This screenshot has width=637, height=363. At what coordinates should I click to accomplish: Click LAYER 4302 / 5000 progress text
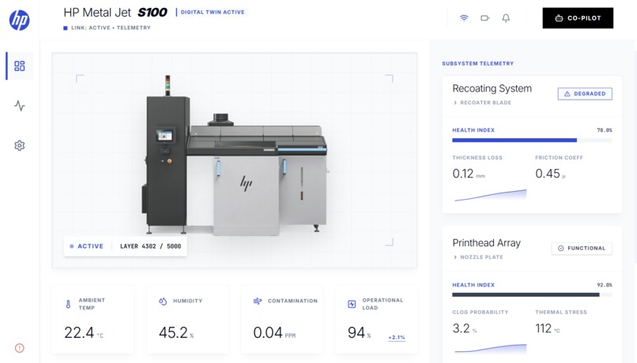click(x=150, y=246)
